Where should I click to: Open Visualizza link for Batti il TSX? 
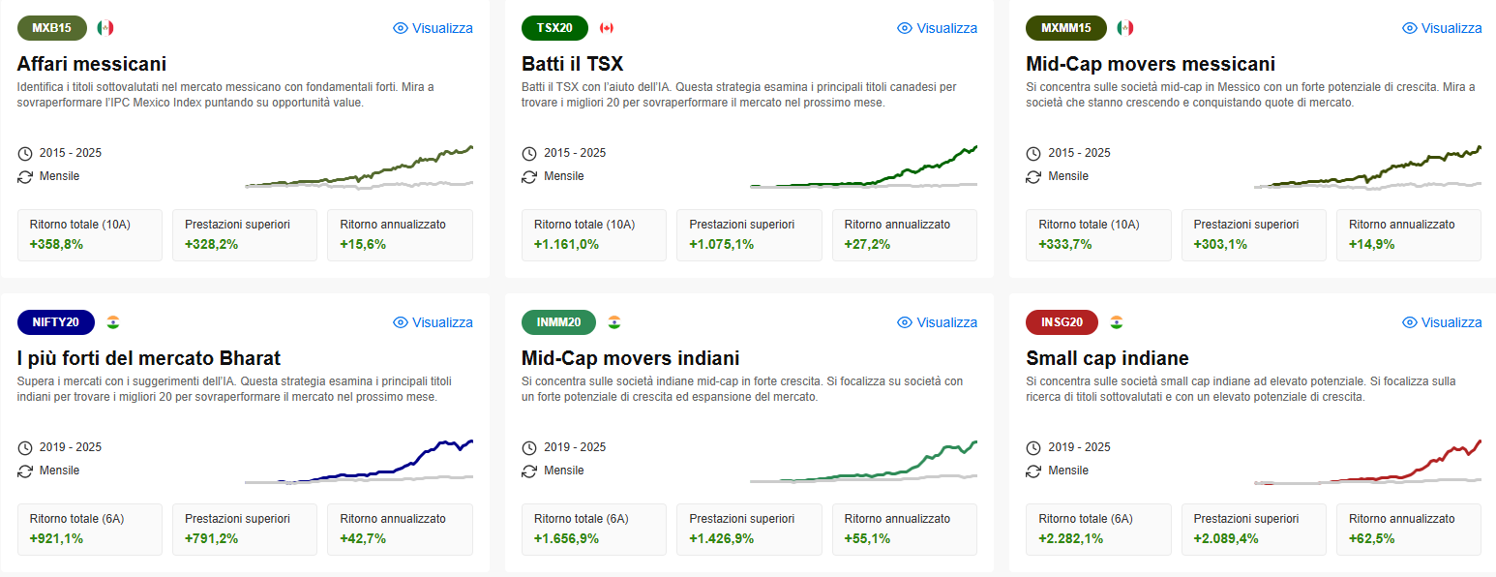tap(938, 28)
